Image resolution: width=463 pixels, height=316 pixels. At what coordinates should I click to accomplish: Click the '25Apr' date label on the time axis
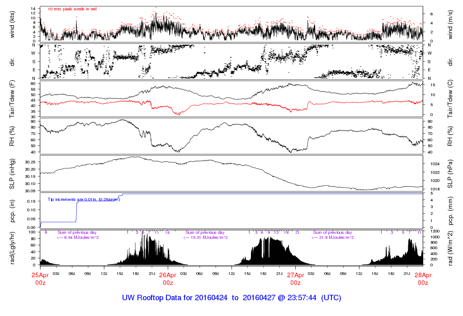pyautogui.click(x=40, y=275)
